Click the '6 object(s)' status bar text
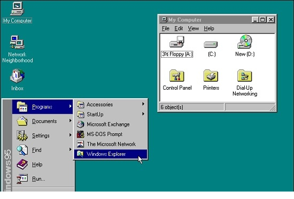Viewport: 294px width, 199px height. tap(172, 107)
